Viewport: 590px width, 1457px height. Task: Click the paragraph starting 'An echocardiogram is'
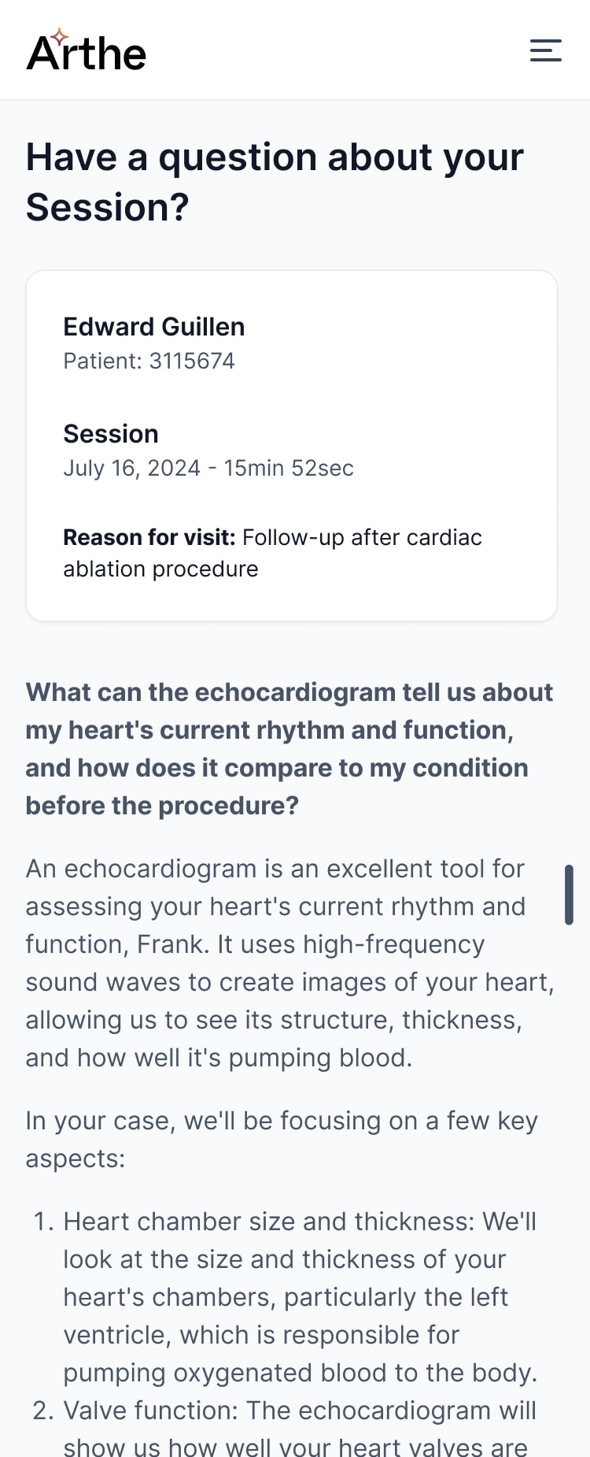coord(290,963)
